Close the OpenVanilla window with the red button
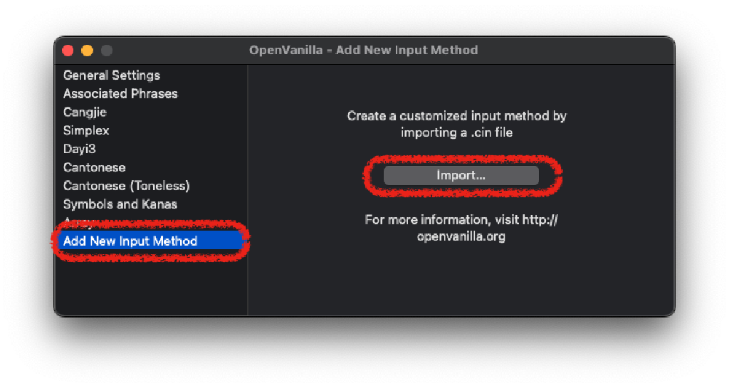 68,51
